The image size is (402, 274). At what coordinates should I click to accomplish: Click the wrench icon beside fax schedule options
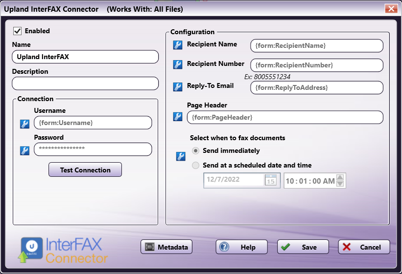coord(181,156)
